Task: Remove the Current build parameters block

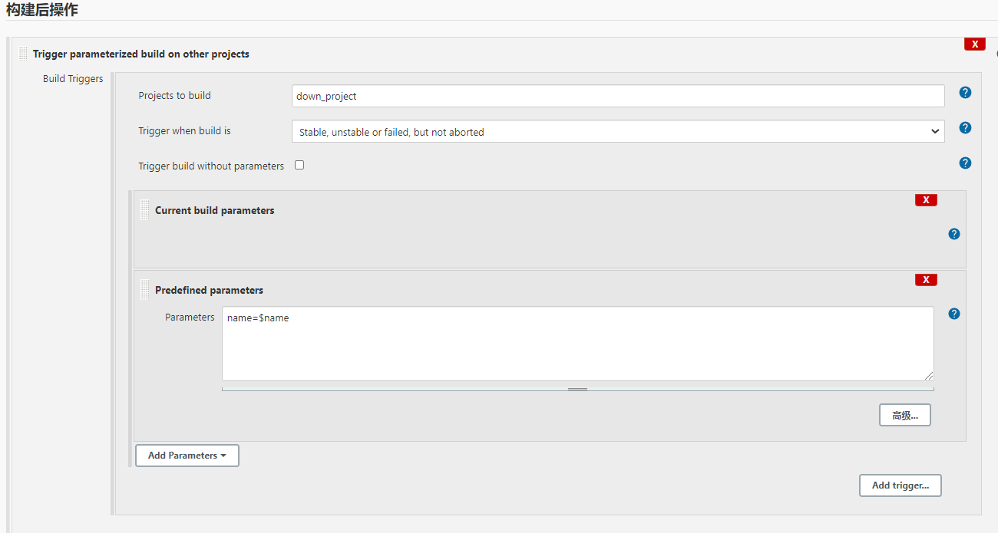Action: [926, 199]
